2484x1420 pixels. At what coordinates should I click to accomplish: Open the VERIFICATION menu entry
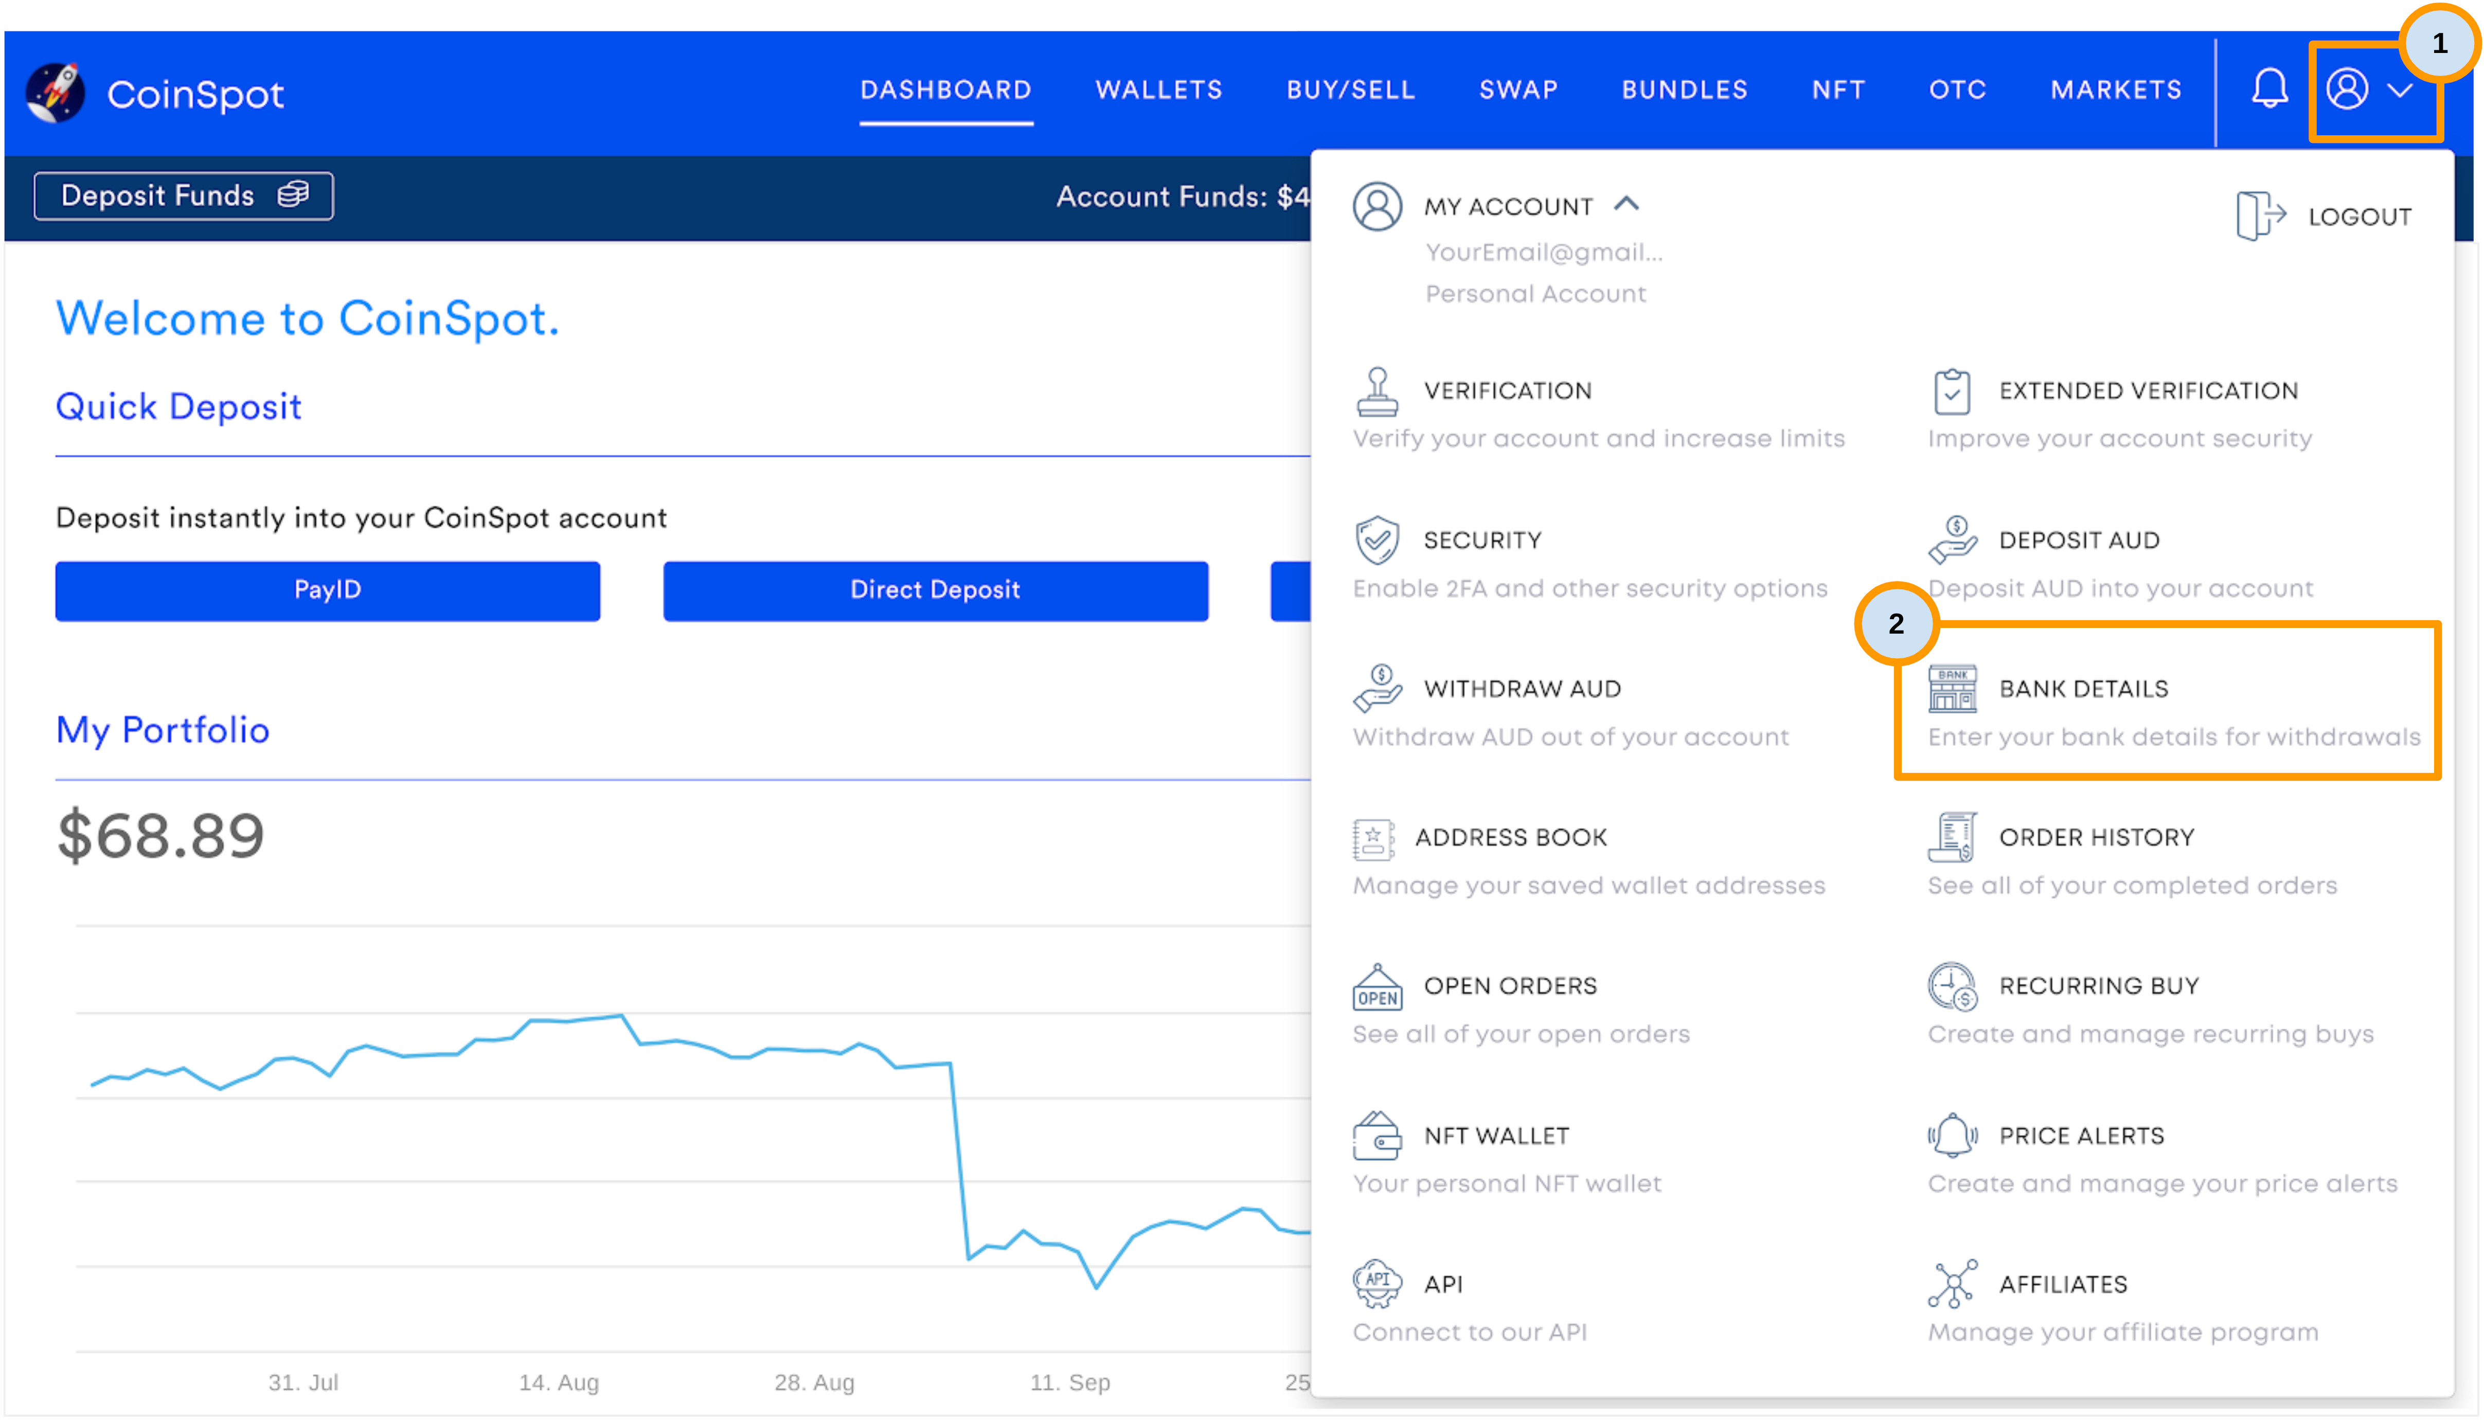point(1507,391)
